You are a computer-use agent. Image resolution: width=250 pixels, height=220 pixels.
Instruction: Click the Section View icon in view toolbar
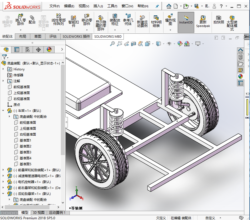tap(134, 44)
